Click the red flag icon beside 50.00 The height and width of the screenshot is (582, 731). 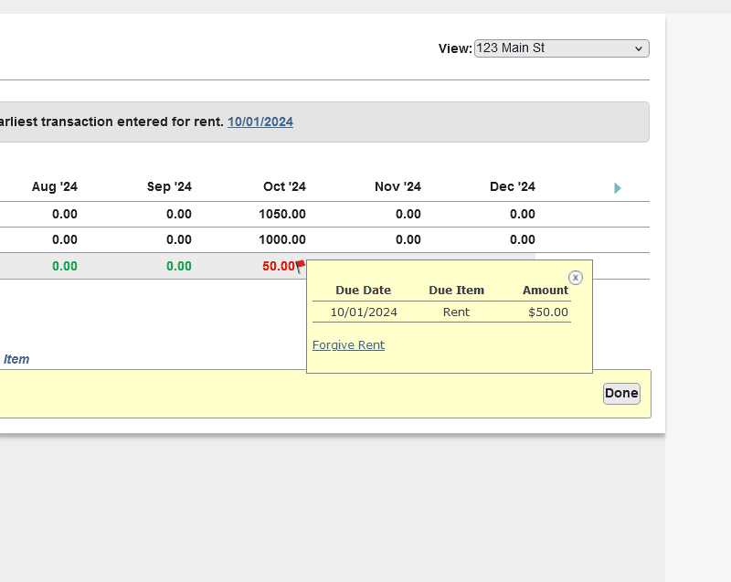coord(301,266)
